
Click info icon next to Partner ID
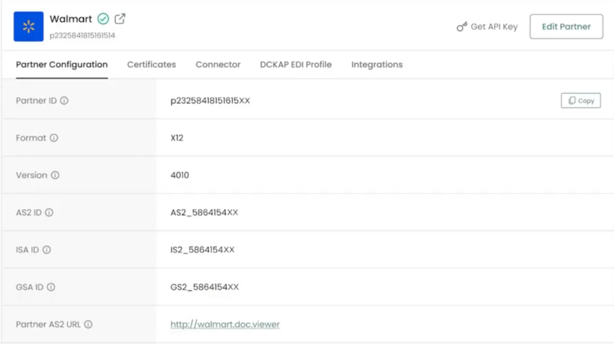(64, 101)
